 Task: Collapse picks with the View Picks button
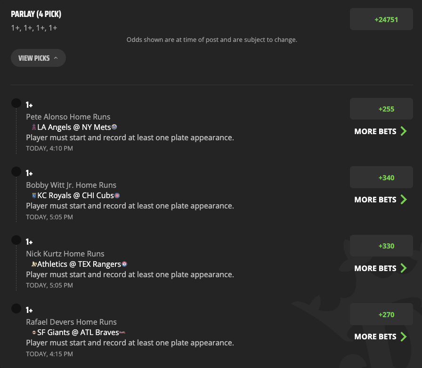pyautogui.click(x=38, y=58)
